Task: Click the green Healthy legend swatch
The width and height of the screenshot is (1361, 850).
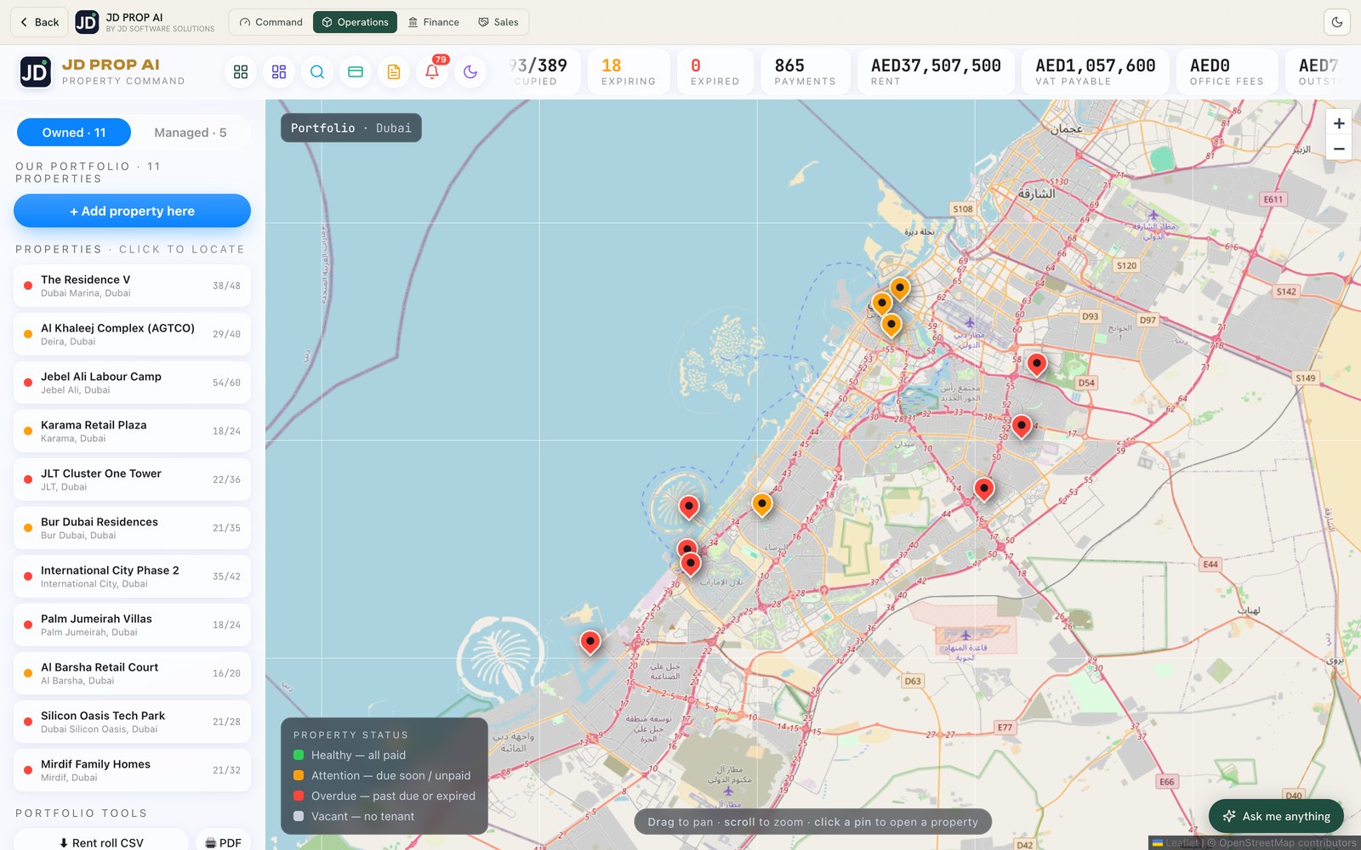Action: point(299,755)
